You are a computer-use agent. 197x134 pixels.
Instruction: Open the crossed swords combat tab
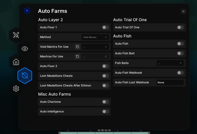pyautogui.click(x=16, y=35)
